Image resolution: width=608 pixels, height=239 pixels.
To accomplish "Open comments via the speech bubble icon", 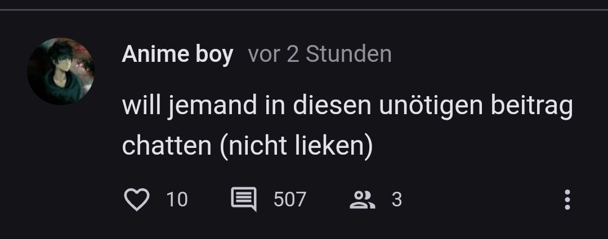I will 244,199.
